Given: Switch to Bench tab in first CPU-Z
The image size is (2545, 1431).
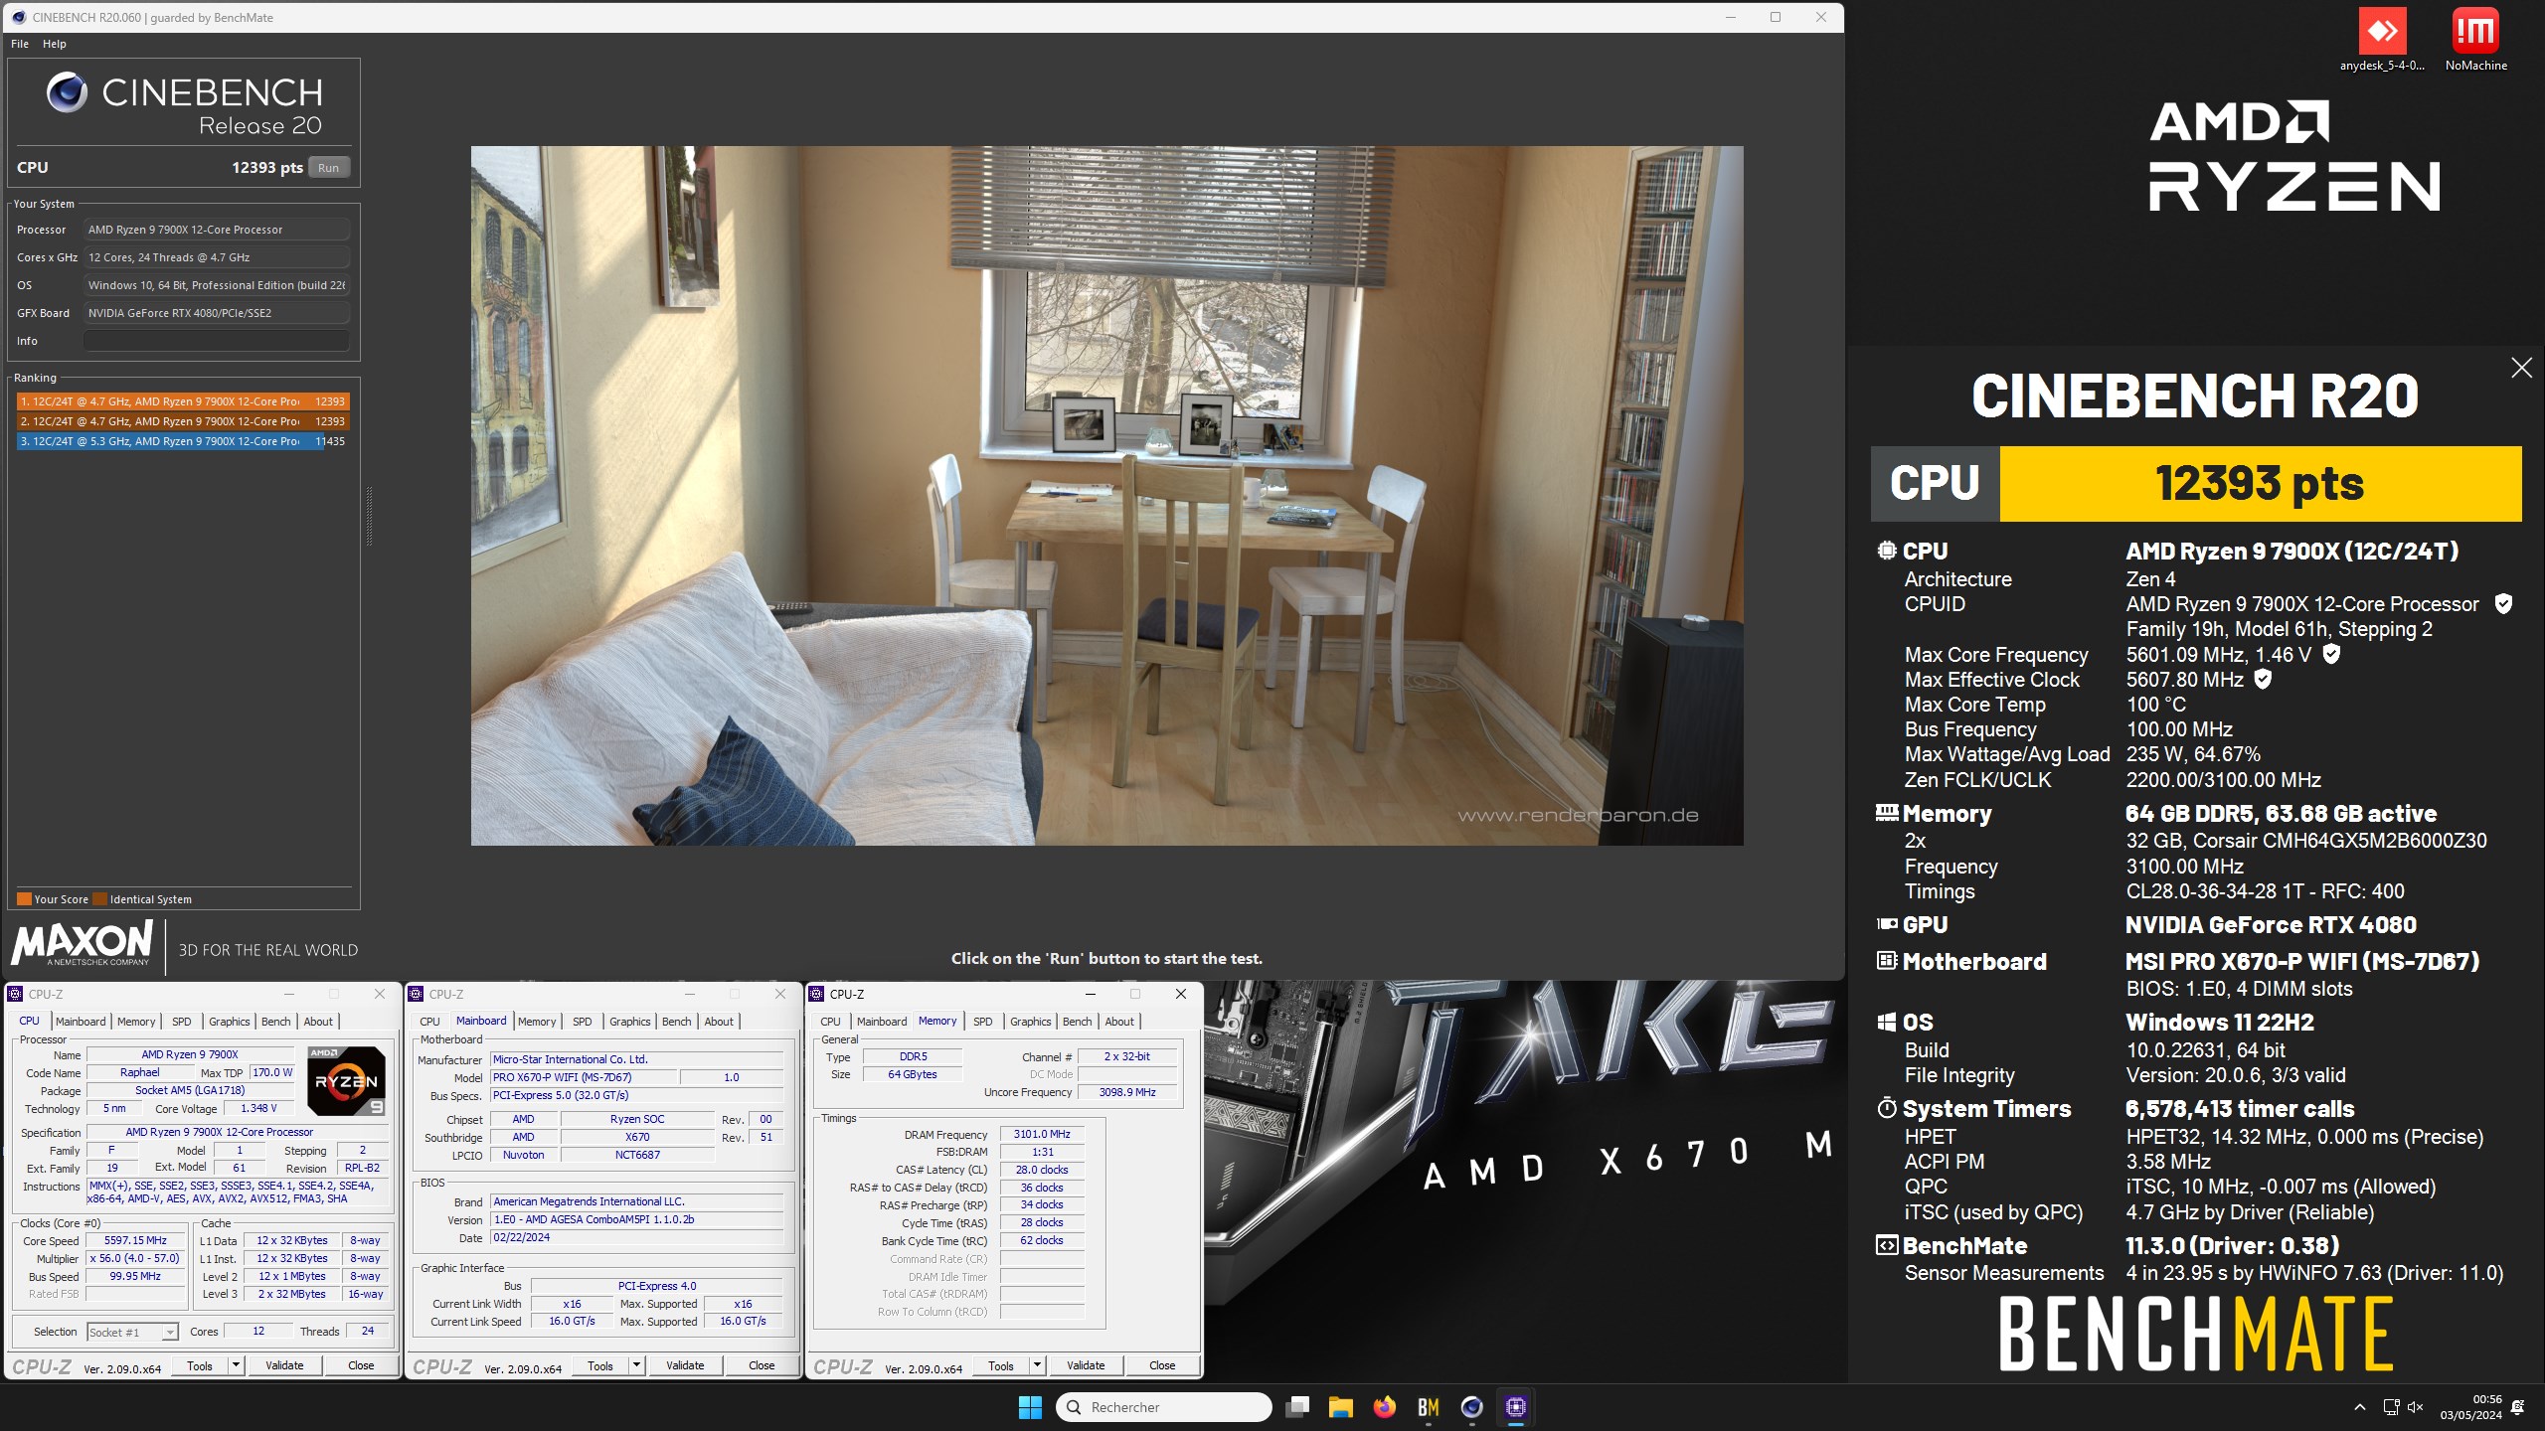Looking at the screenshot, I should click(276, 1022).
